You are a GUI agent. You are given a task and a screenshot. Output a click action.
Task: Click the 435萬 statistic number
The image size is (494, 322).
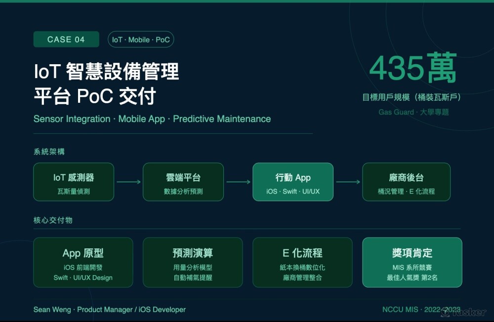coord(412,69)
